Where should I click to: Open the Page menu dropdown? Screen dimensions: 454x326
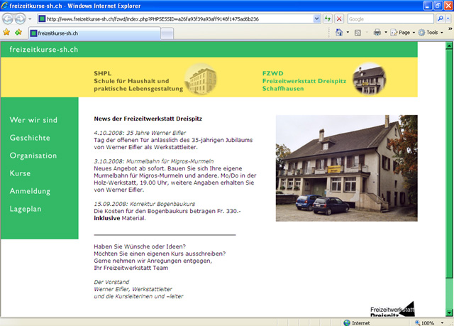[404, 33]
